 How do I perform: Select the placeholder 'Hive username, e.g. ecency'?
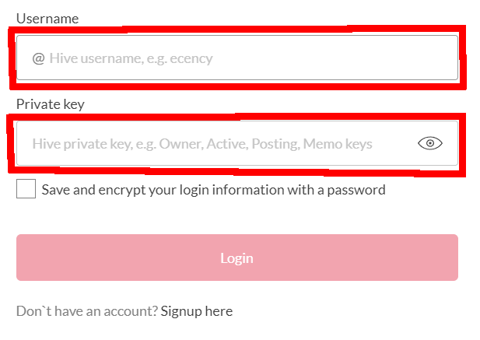pyautogui.click(x=131, y=58)
